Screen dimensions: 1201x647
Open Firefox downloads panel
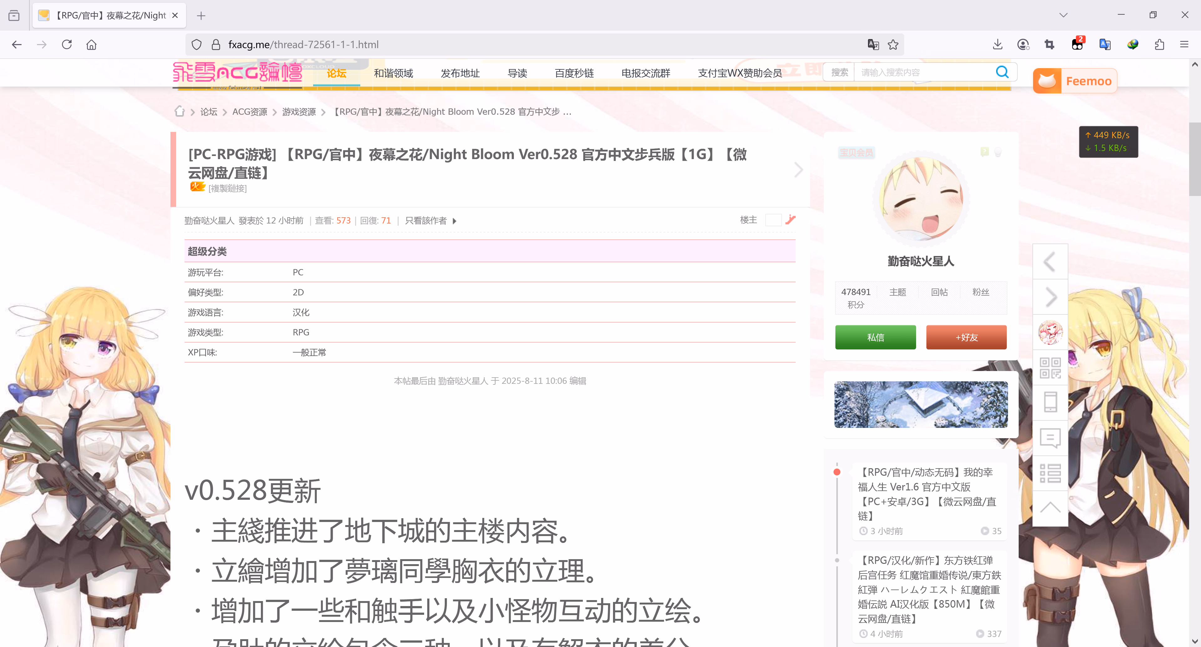(997, 45)
